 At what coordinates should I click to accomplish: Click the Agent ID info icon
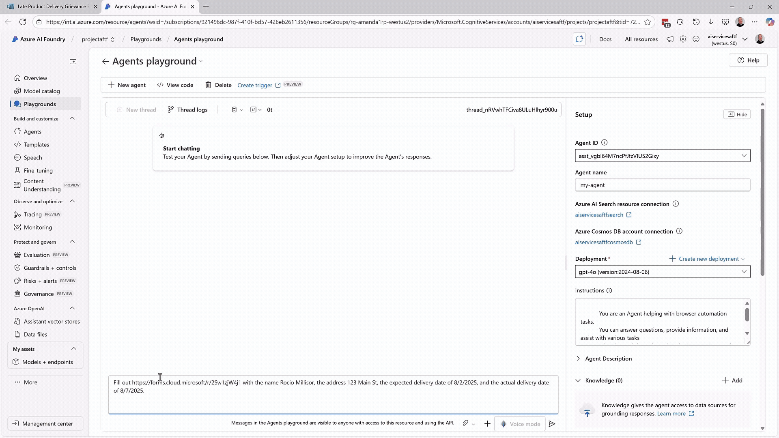[605, 143]
